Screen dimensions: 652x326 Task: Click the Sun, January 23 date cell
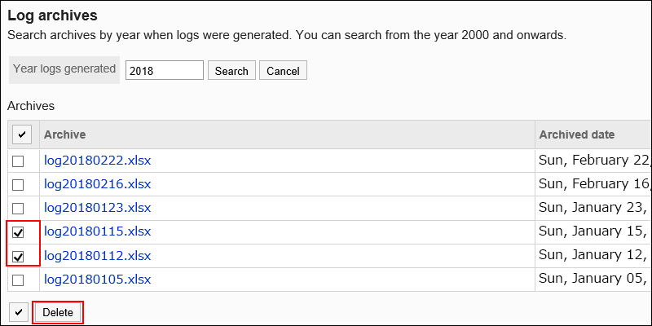tap(593, 208)
